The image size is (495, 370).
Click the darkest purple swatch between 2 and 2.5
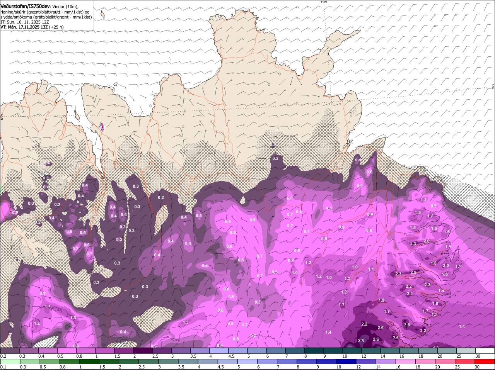143,351
